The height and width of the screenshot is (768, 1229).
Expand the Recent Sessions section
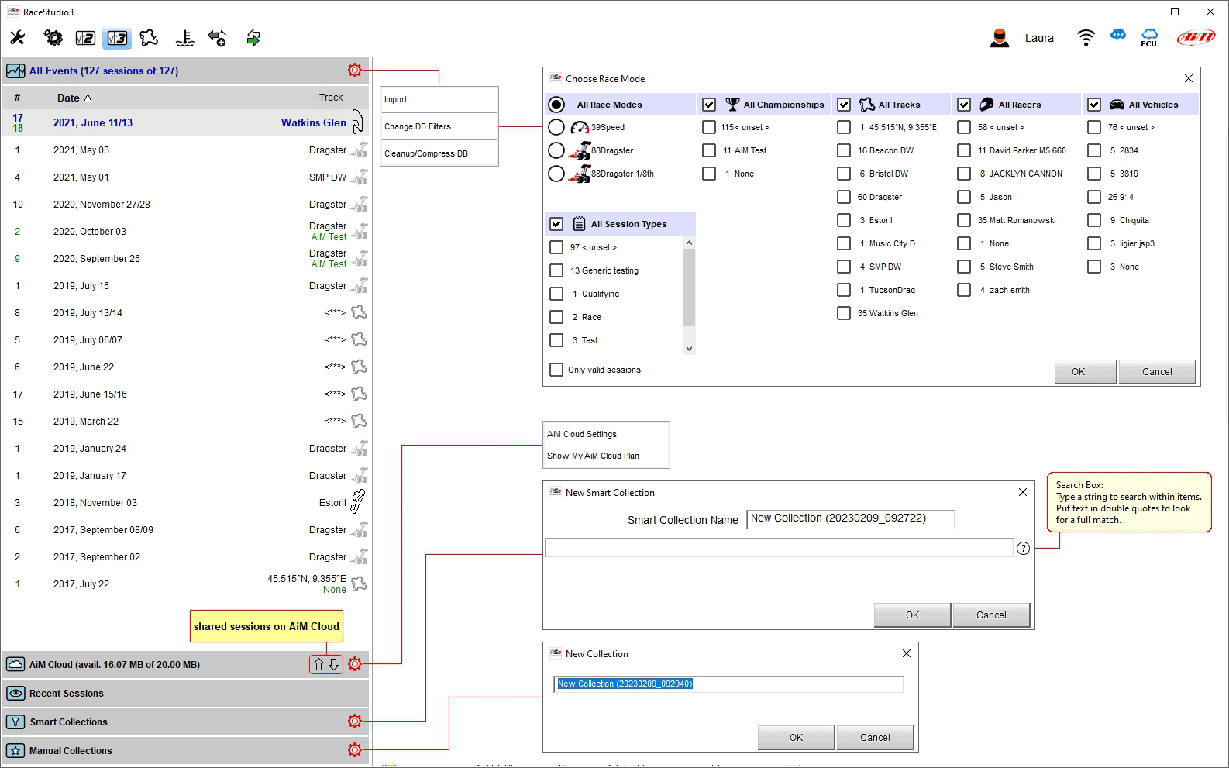tap(186, 694)
